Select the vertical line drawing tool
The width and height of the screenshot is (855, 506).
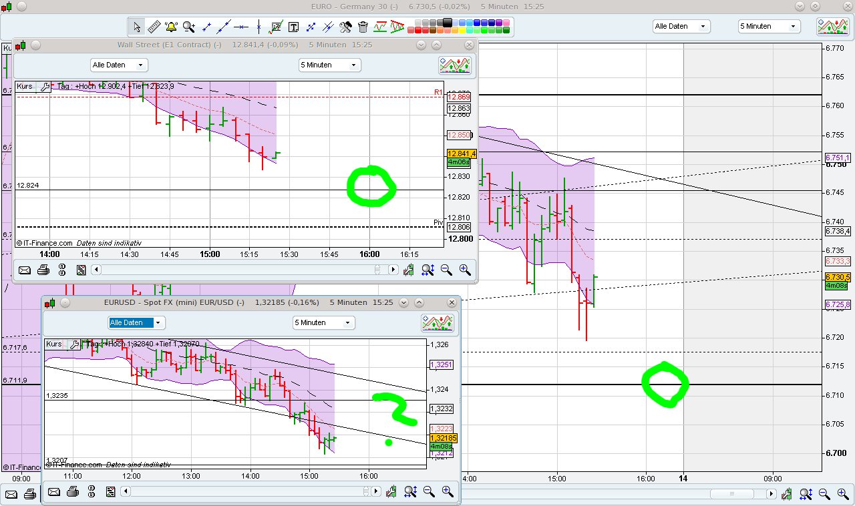coord(259,27)
